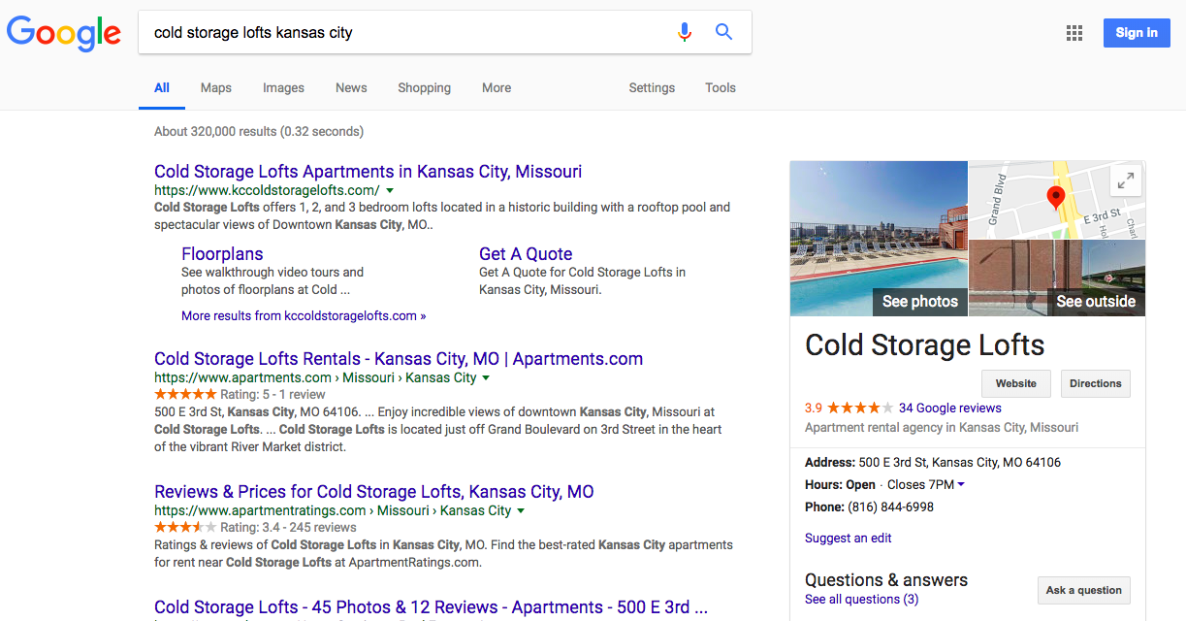
Task: Open the Get A Quote sitelink
Action: [526, 254]
